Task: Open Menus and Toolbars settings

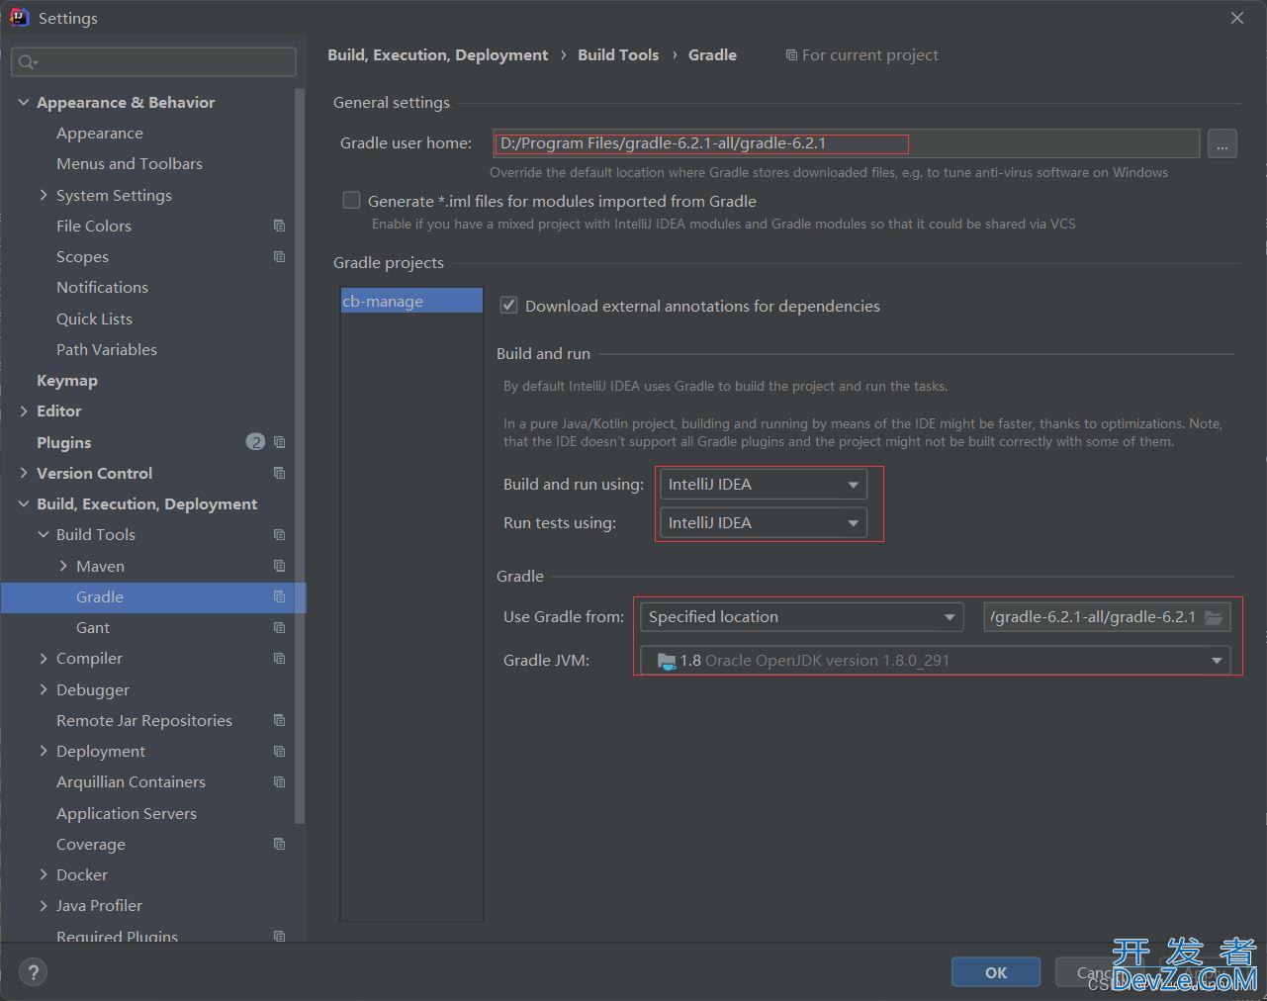Action: pyautogui.click(x=130, y=163)
